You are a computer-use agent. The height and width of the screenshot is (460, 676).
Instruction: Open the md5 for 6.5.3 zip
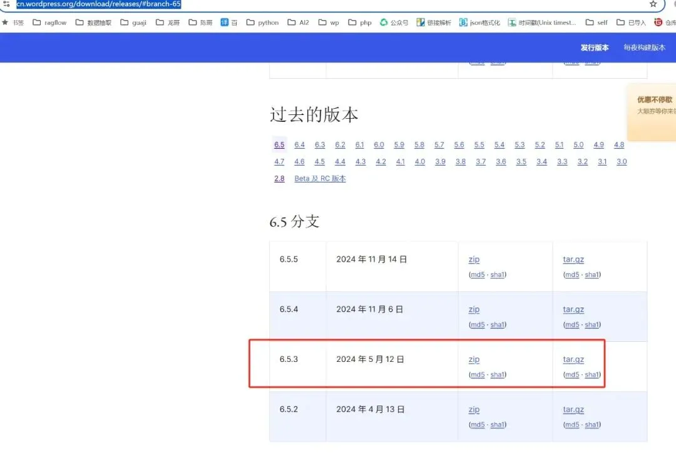(478, 375)
